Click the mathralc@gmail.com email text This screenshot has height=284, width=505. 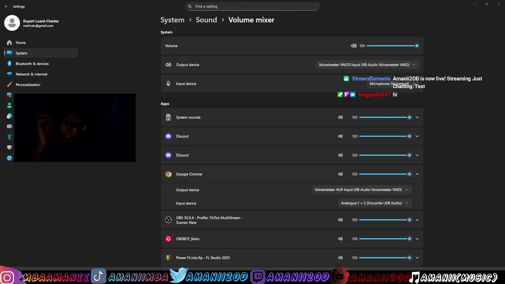click(38, 26)
